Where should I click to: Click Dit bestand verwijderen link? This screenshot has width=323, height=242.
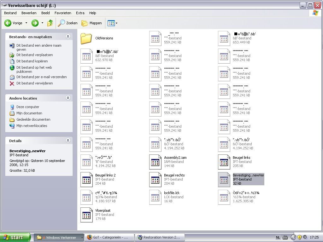coord(34,84)
